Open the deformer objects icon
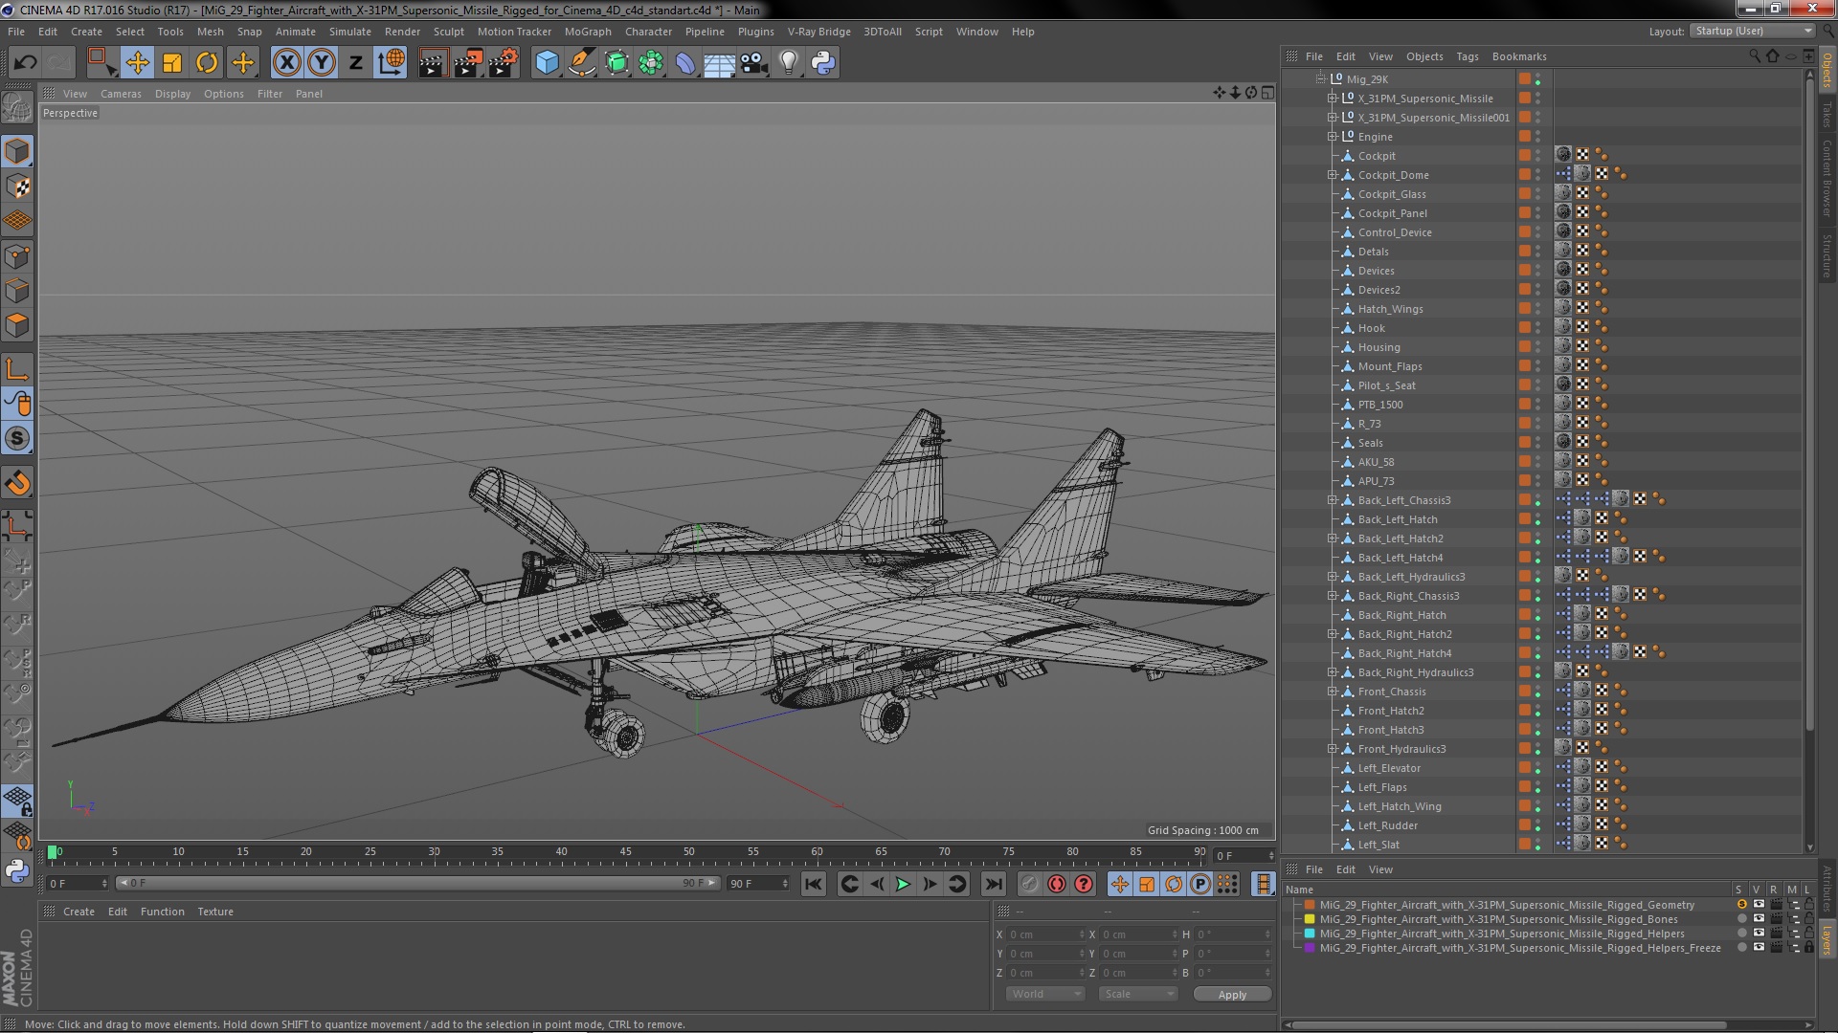1838x1033 pixels. coord(685,63)
